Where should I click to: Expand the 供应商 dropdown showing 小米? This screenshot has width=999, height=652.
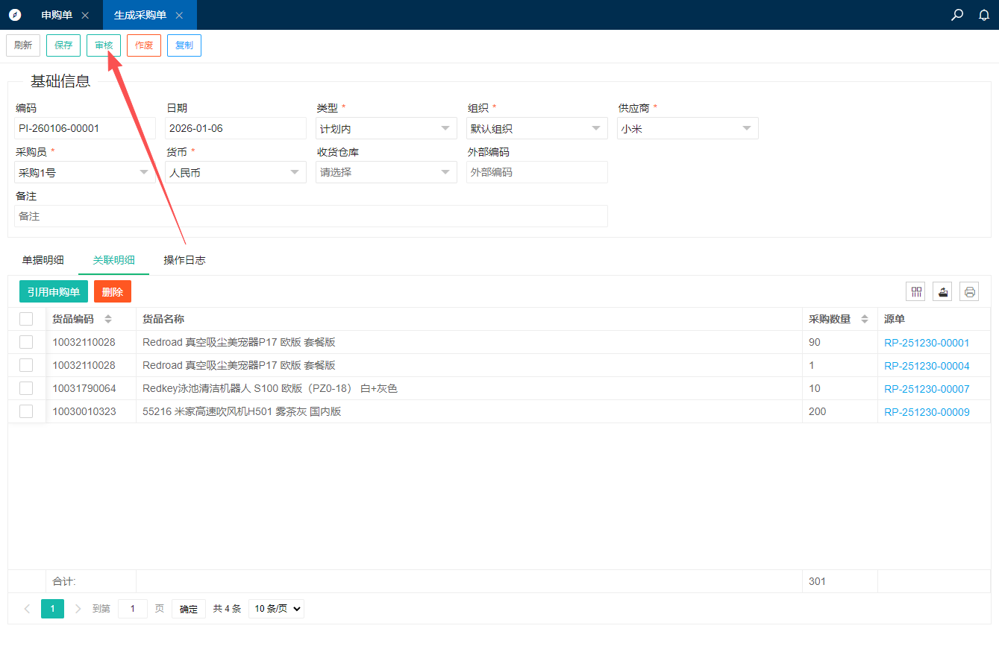pos(687,128)
